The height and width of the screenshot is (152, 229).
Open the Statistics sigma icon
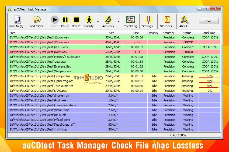pyautogui.click(x=167, y=20)
